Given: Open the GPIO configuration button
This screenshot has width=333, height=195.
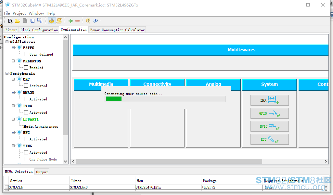Looking at the screenshot, I should click(270, 113).
